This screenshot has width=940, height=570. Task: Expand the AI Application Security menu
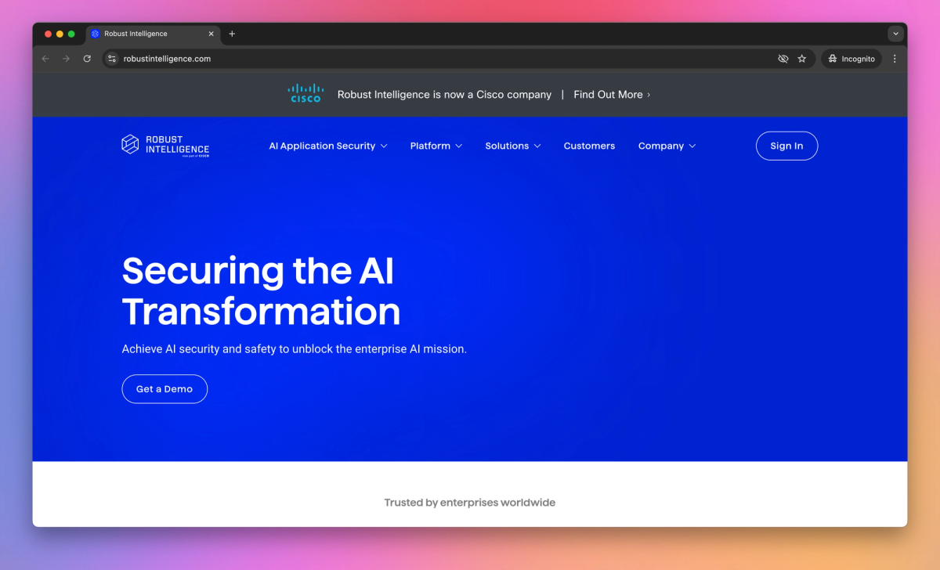pos(328,146)
